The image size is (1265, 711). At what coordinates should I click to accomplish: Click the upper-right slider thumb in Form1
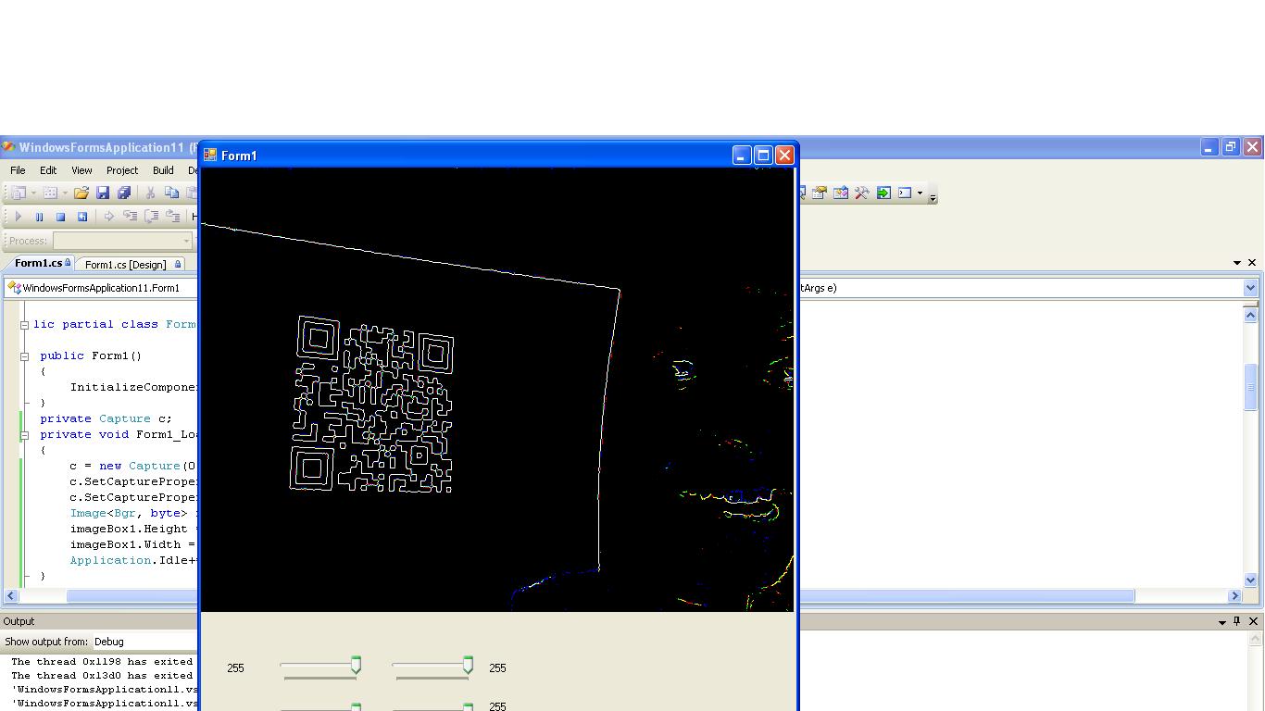coord(468,666)
